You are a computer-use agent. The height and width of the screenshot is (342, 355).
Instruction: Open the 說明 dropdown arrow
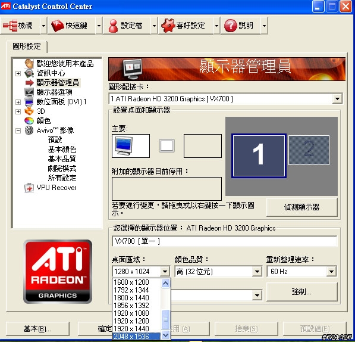tap(264, 26)
